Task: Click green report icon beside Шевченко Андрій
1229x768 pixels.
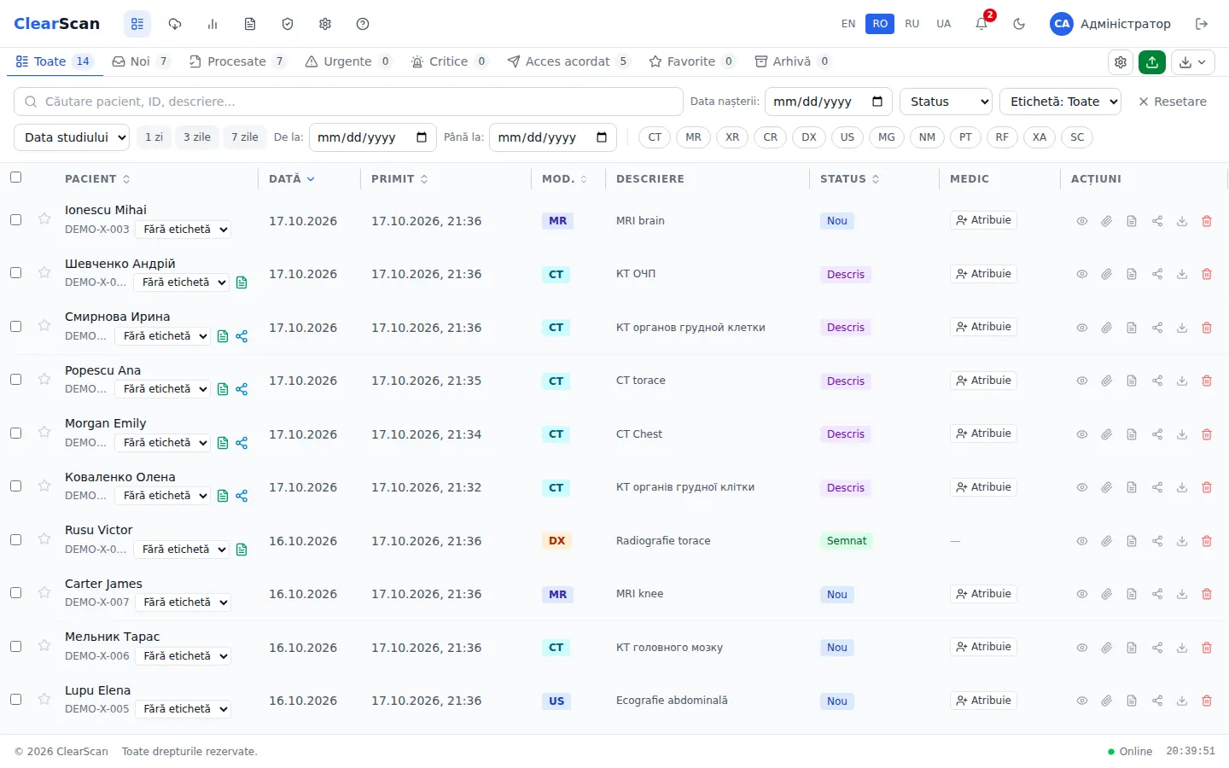Action: click(242, 282)
